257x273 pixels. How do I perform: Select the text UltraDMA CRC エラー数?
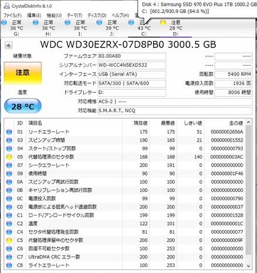pos(54,257)
